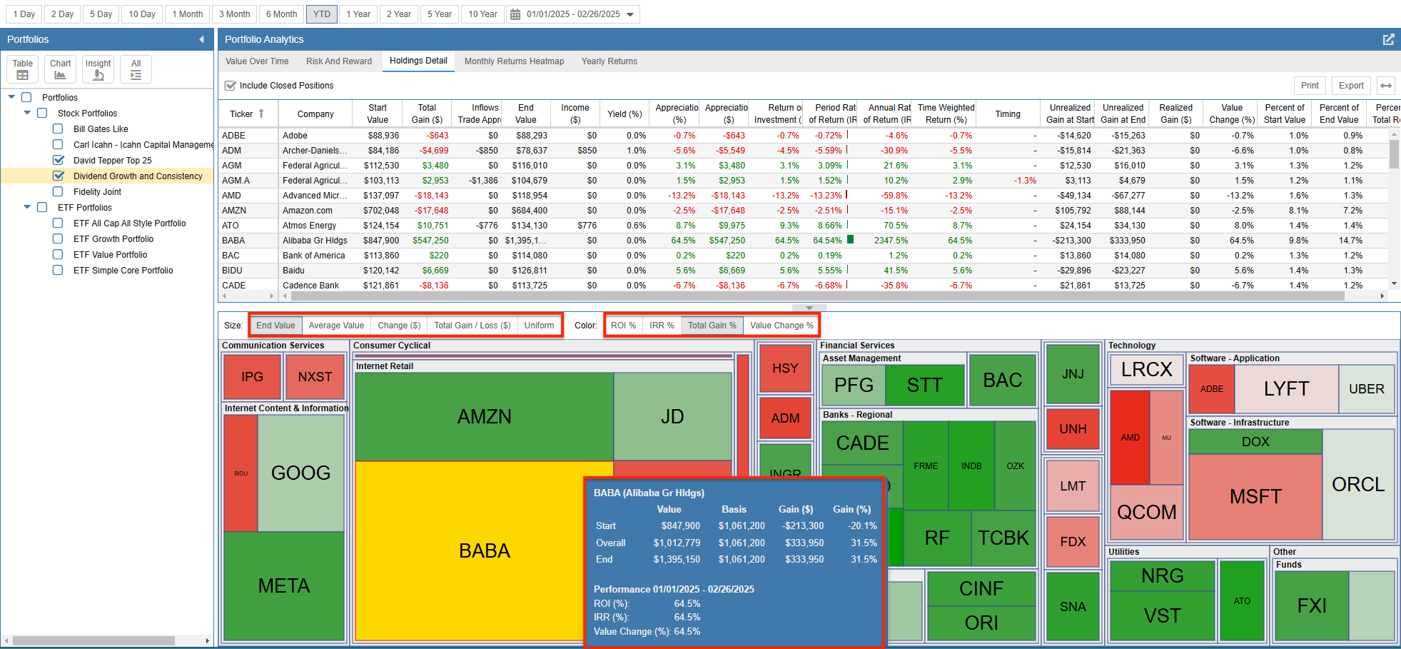The height and width of the screenshot is (649, 1401).
Task: Click the META treemap tile
Action: (284, 586)
